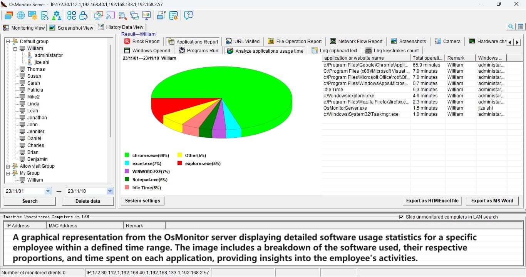The height and width of the screenshot is (277, 526).
Task: Open the screen with gear settings icon
Action: click(x=32, y=15)
